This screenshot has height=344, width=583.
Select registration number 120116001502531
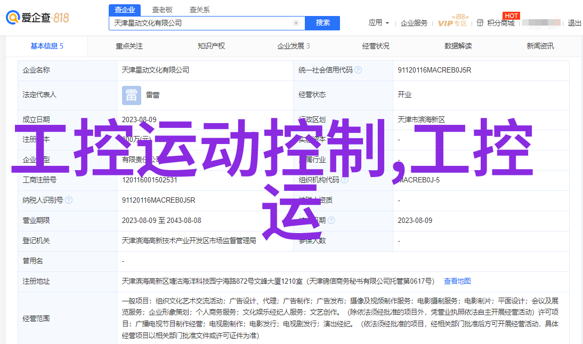coord(149,180)
